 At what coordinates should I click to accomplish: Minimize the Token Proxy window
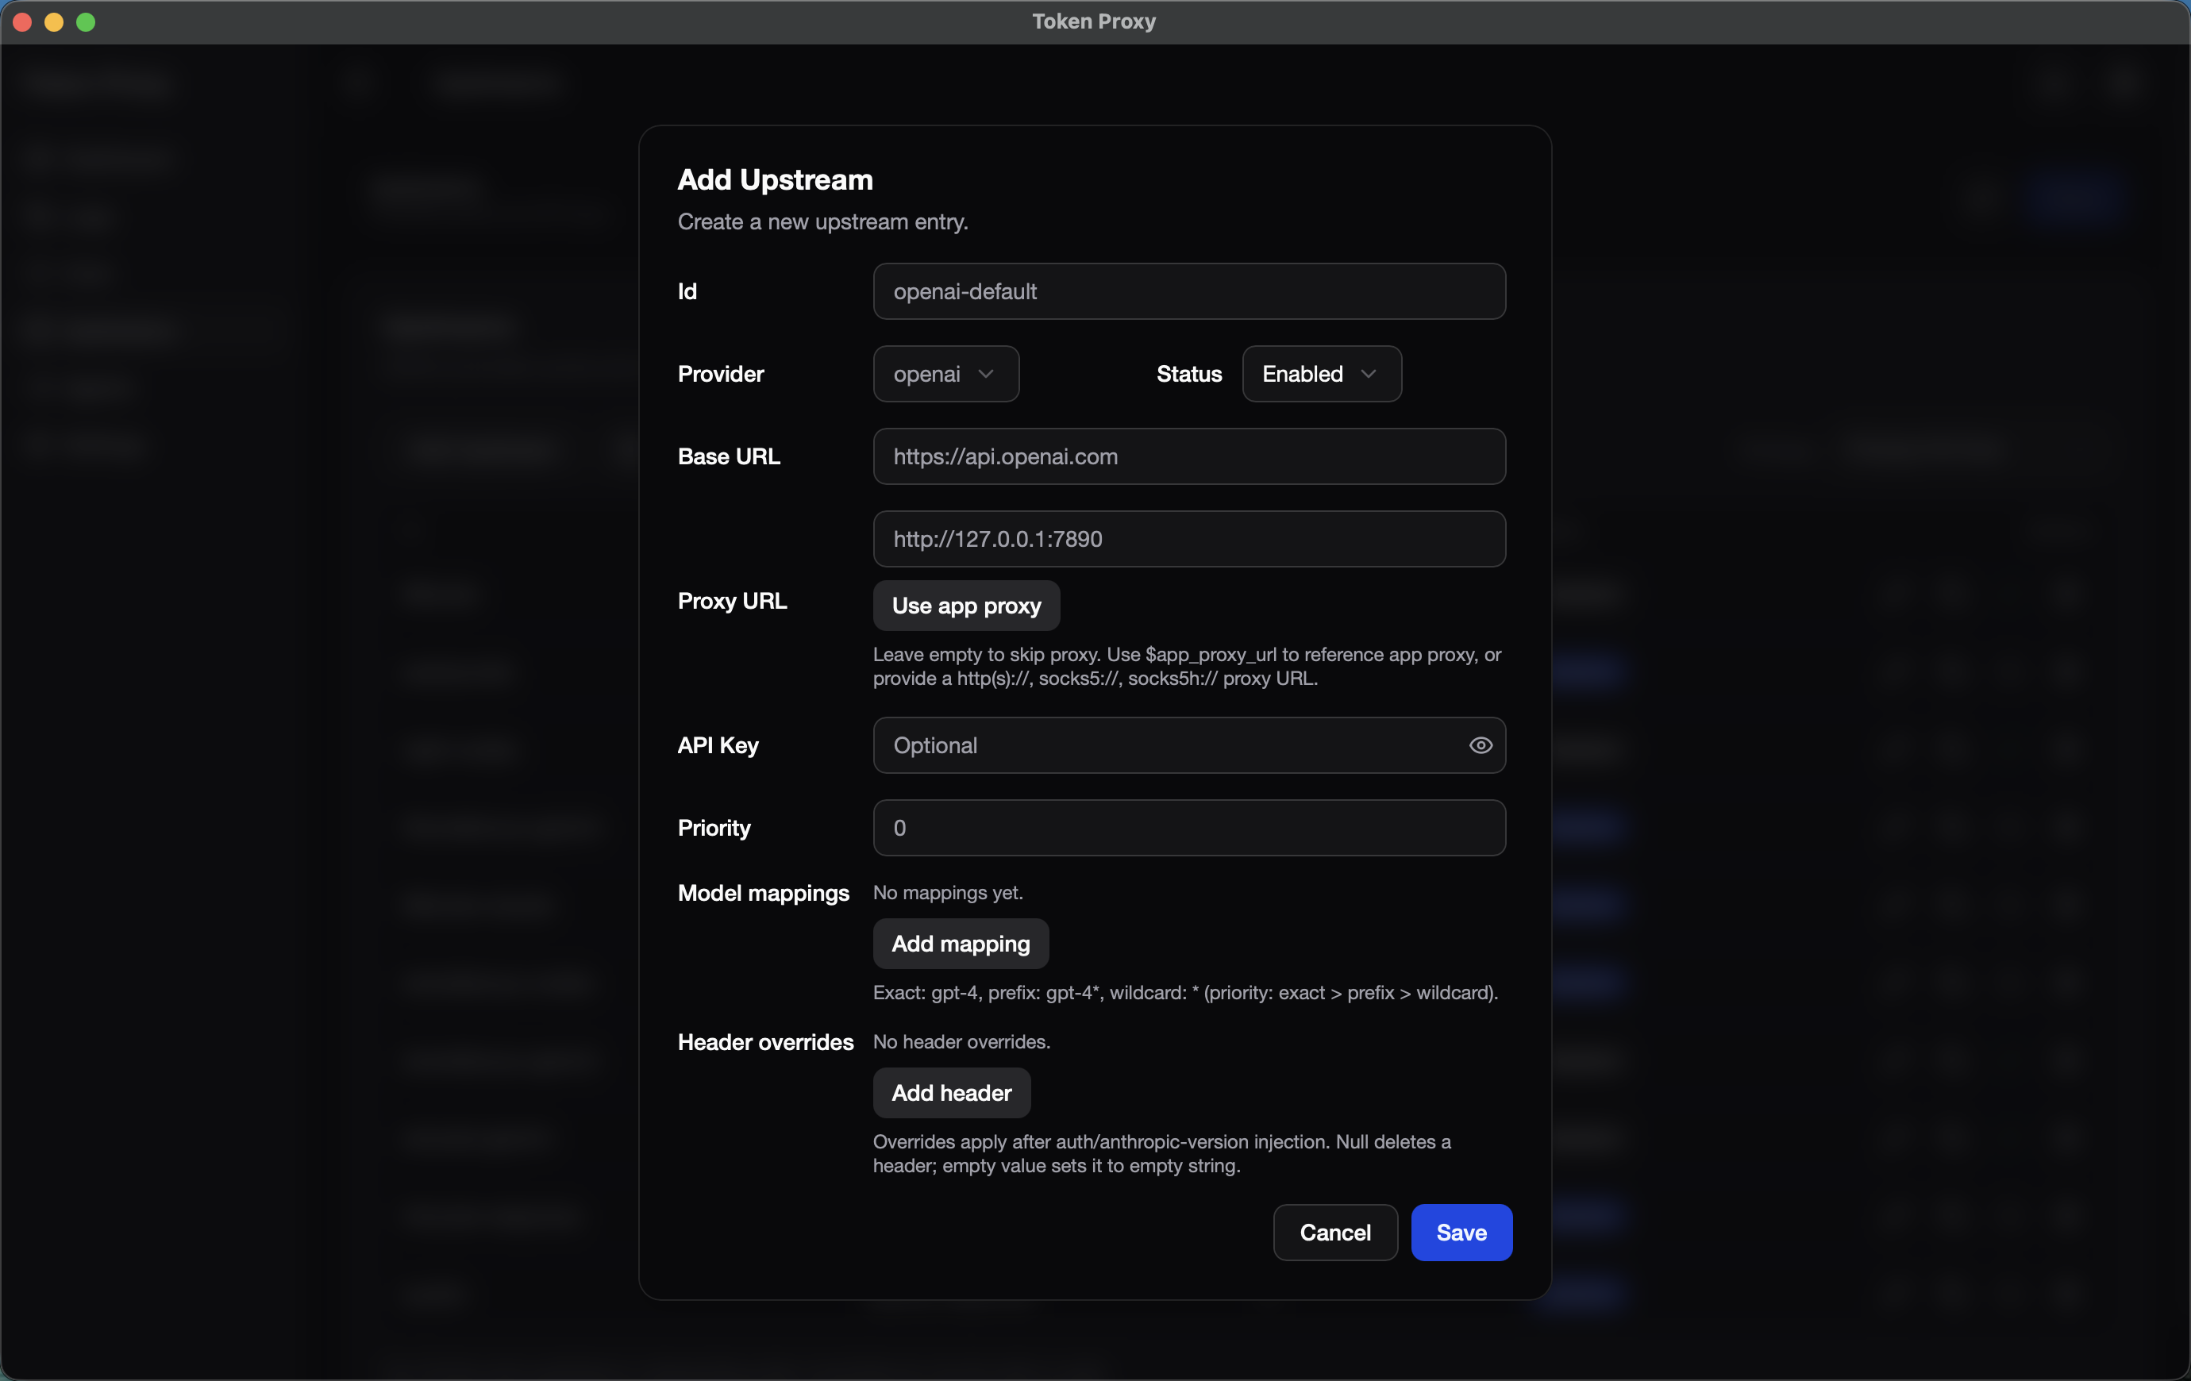54,22
